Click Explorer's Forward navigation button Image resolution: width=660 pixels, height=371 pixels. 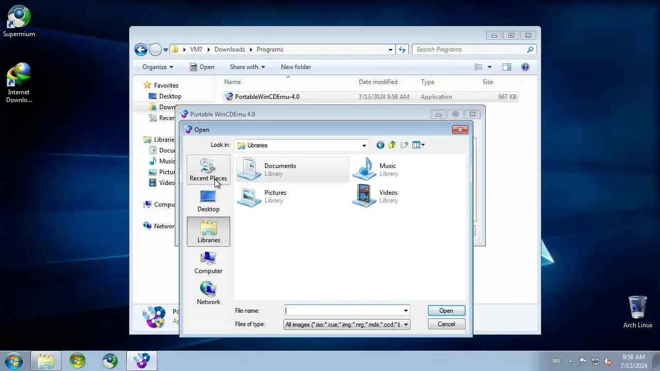coord(155,49)
